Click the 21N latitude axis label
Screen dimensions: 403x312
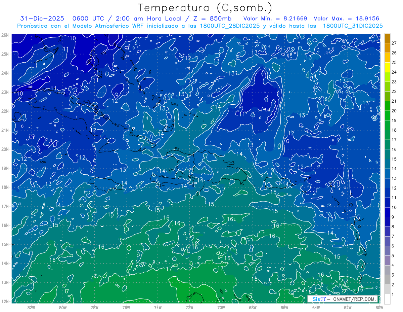click(5, 130)
